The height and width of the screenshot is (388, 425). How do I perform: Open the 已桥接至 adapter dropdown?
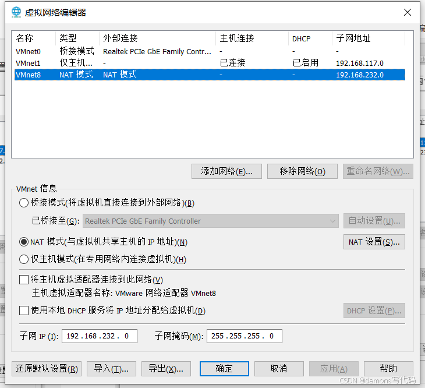click(x=211, y=221)
